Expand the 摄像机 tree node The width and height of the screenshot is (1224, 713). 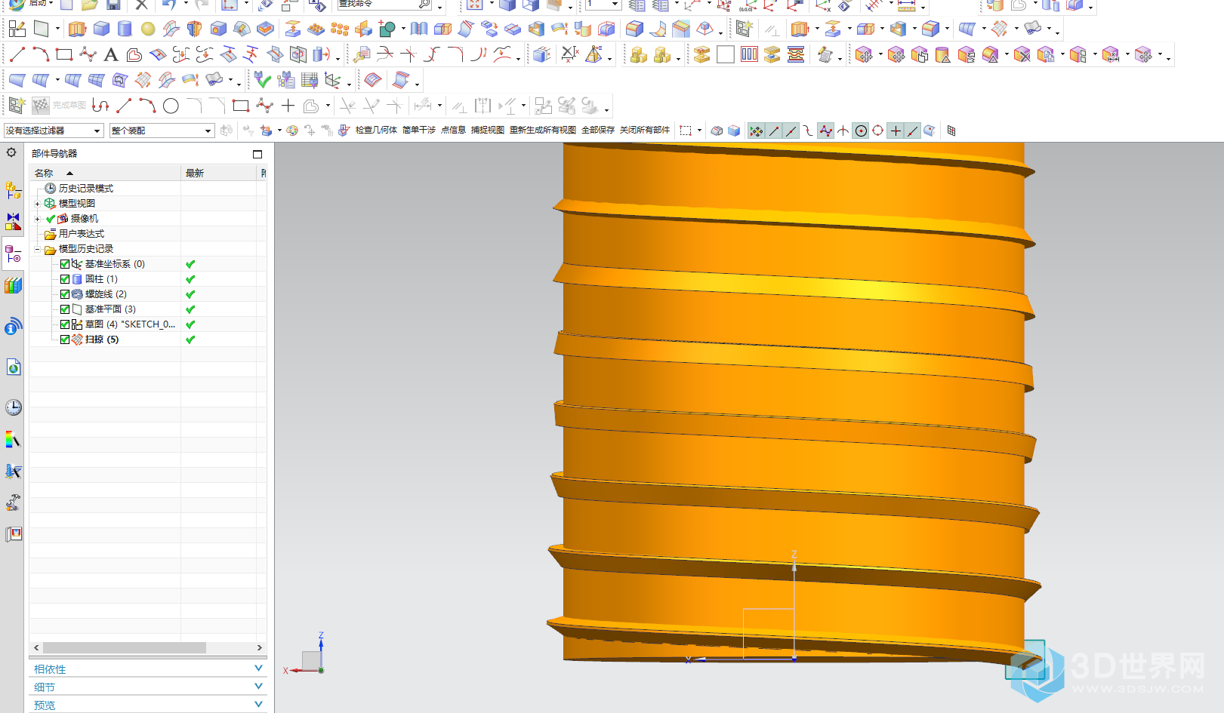38,219
